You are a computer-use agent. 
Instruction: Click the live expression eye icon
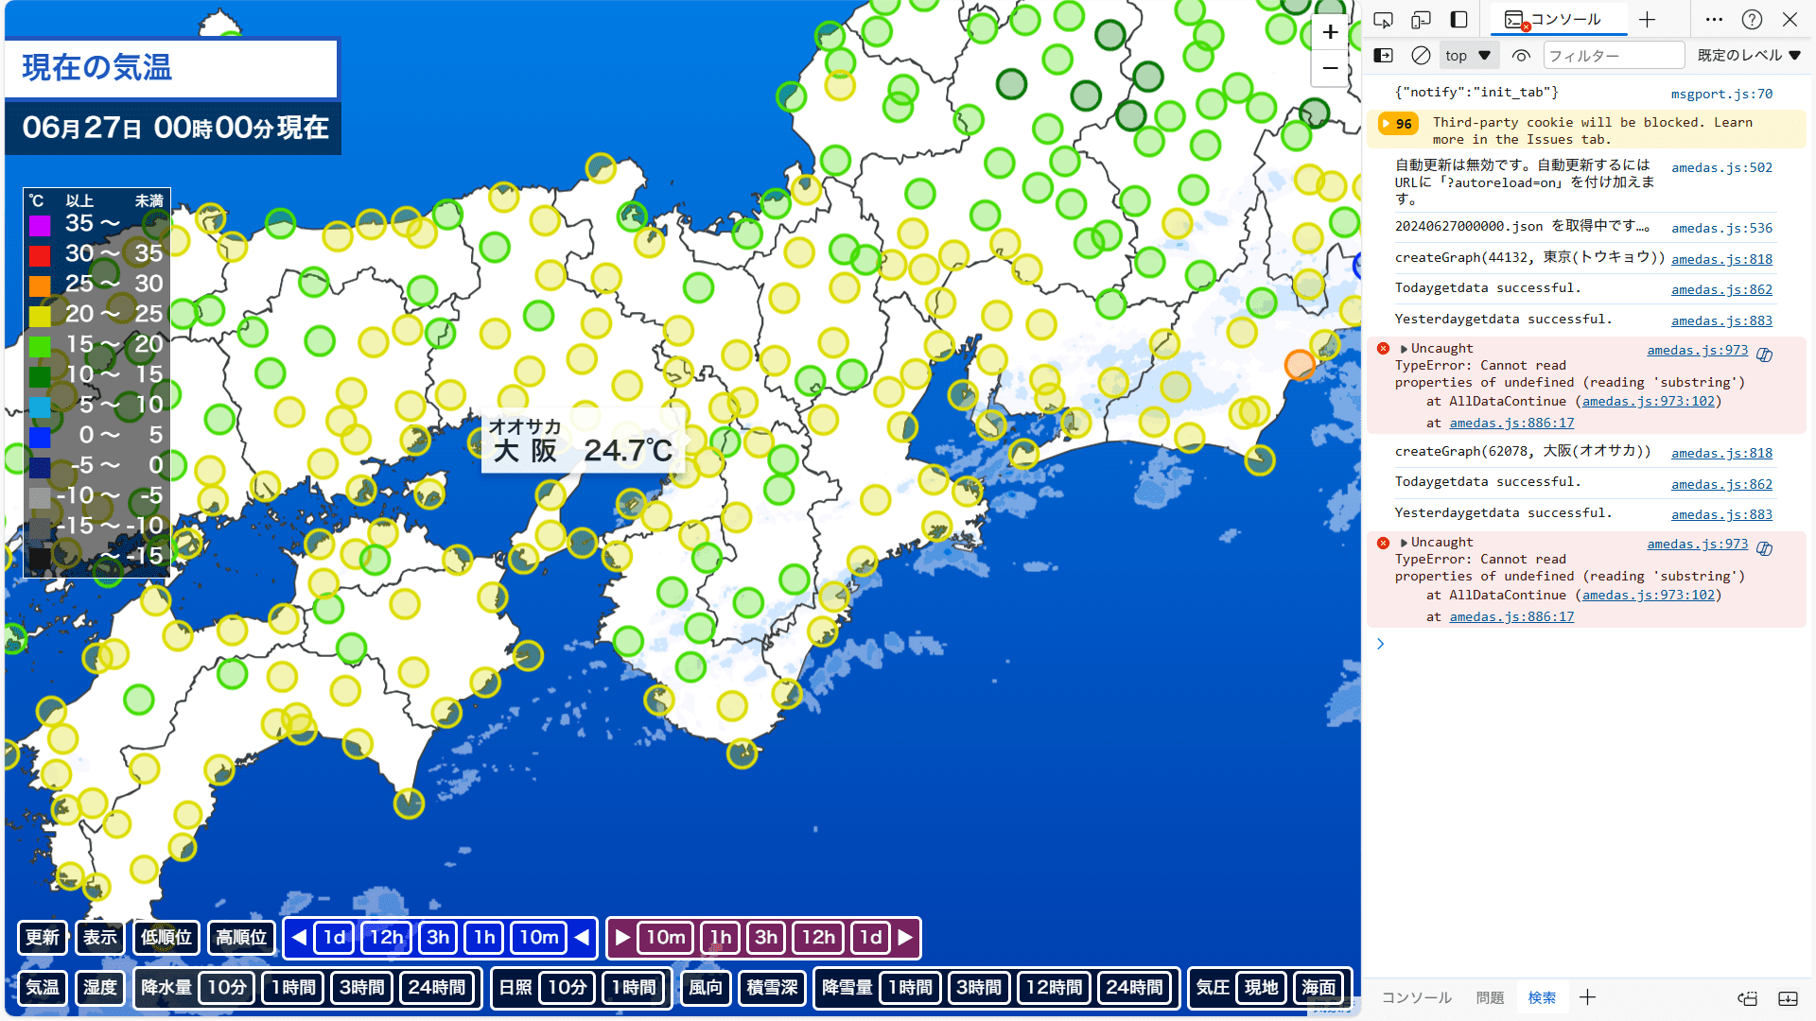1521,56
